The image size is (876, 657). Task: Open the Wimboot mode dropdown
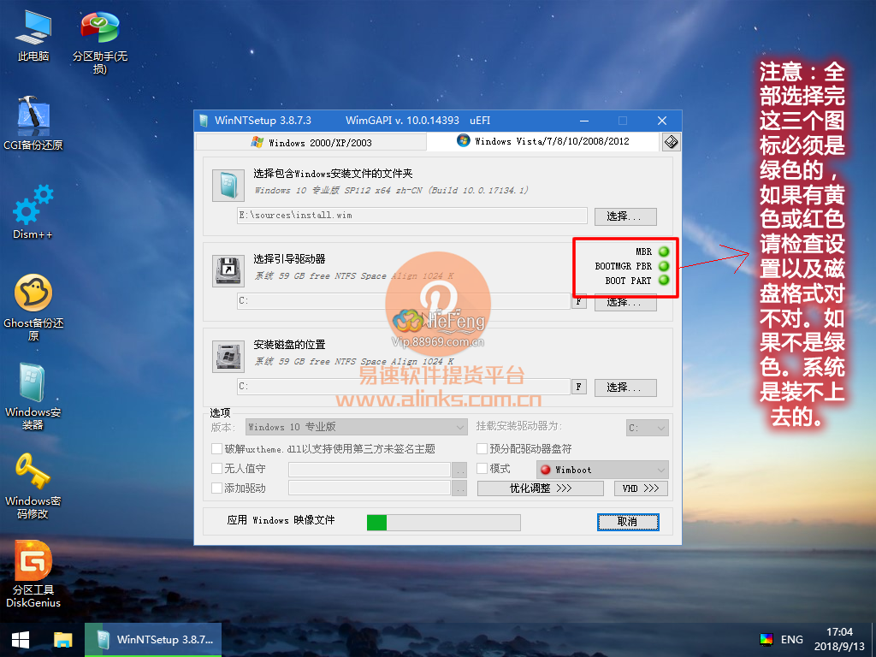tap(601, 470)
